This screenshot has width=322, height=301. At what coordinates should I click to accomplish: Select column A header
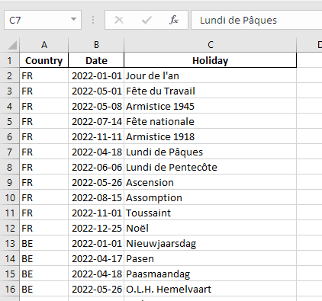[44, 45]
